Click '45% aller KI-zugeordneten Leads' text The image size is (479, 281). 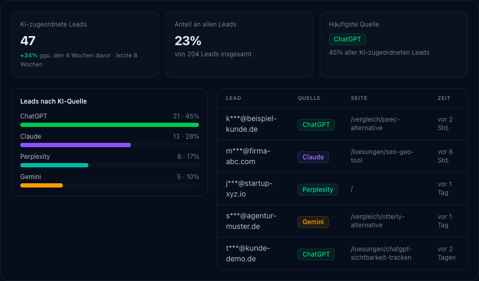[379, 53]
